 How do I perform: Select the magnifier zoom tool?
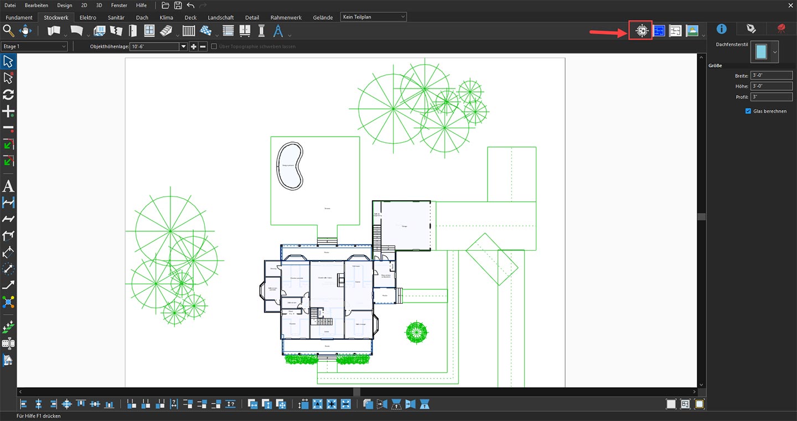pos(9,31)
